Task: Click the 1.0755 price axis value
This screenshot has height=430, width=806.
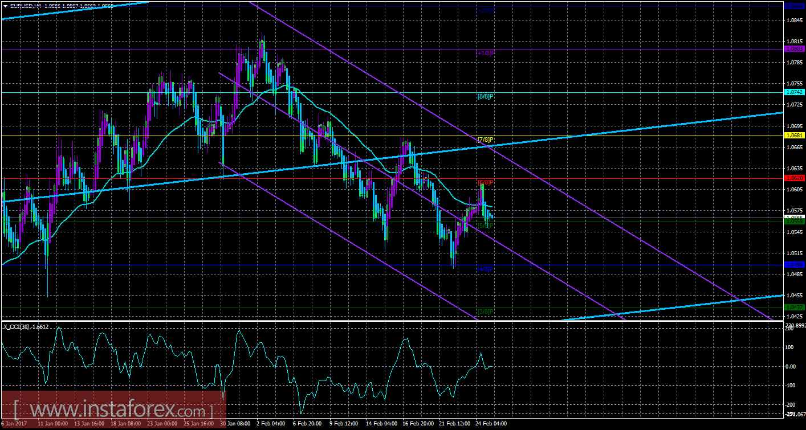Action: pos(795,84)
